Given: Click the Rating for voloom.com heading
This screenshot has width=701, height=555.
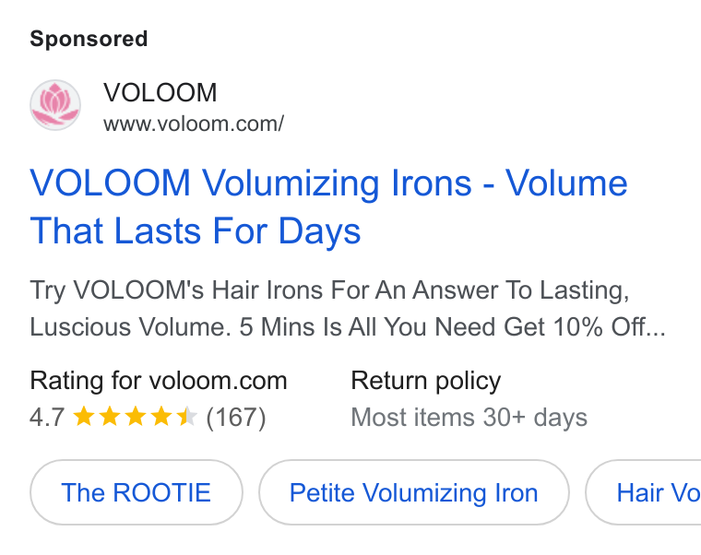Looking at the screenshot, I should (x=159, y=381).
